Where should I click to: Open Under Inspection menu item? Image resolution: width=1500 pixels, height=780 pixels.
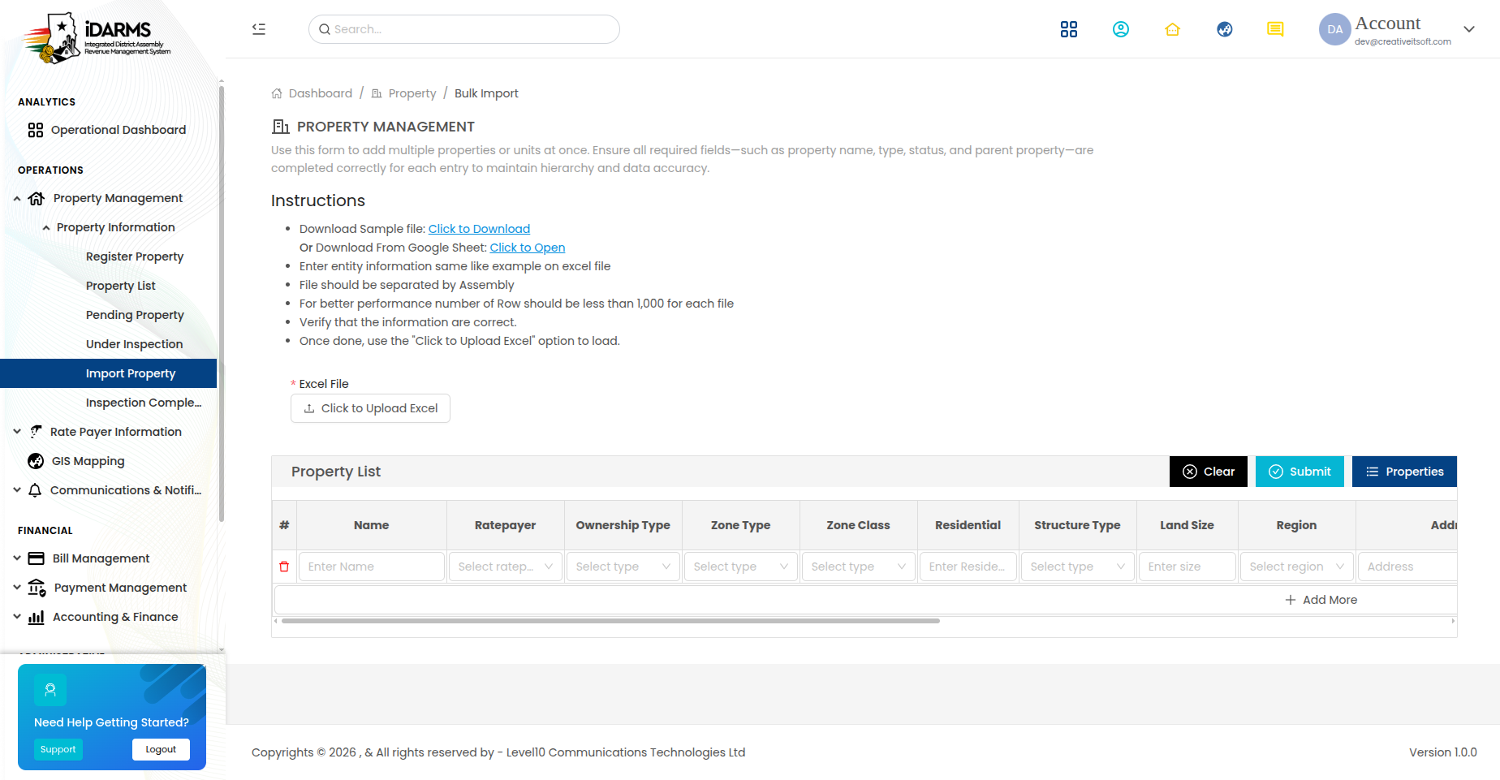click(135, 344)
